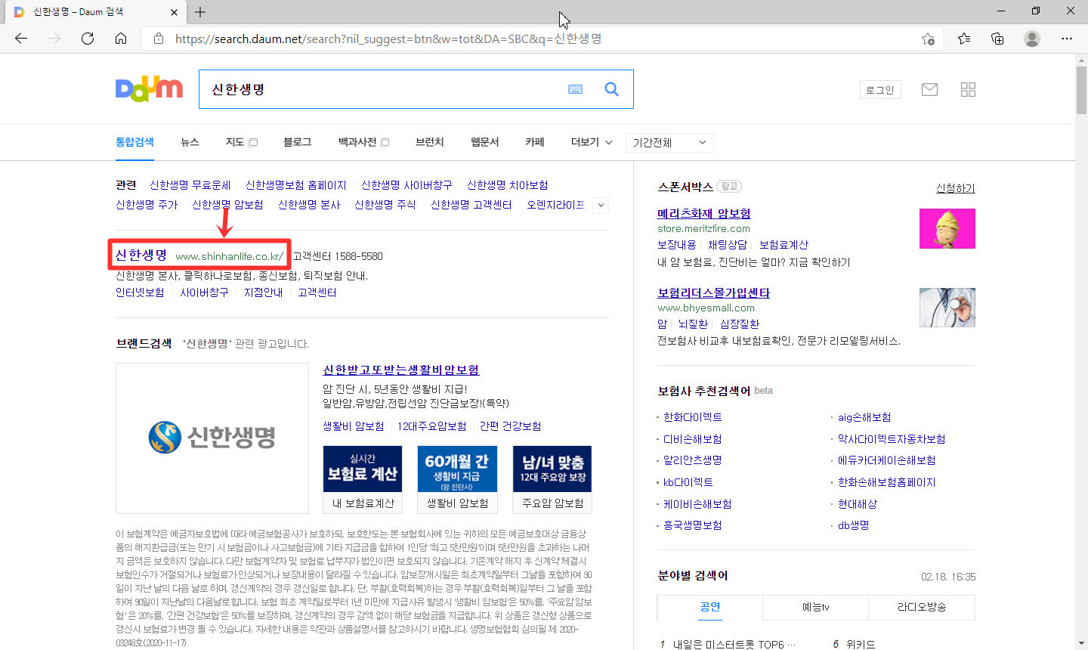Screen dimensions: 1088x650
Task: Click aig손해보험 suggested search
Action: coord(864,417)
